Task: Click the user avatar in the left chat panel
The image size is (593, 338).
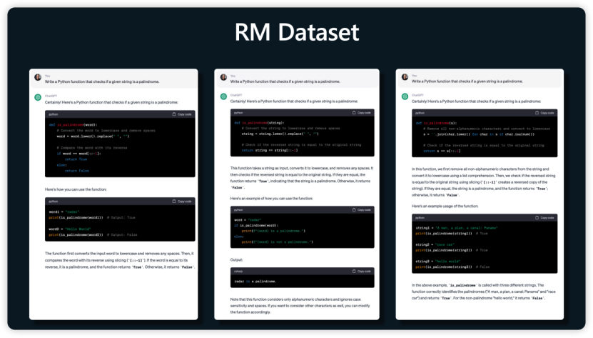Action: (37, 77)
